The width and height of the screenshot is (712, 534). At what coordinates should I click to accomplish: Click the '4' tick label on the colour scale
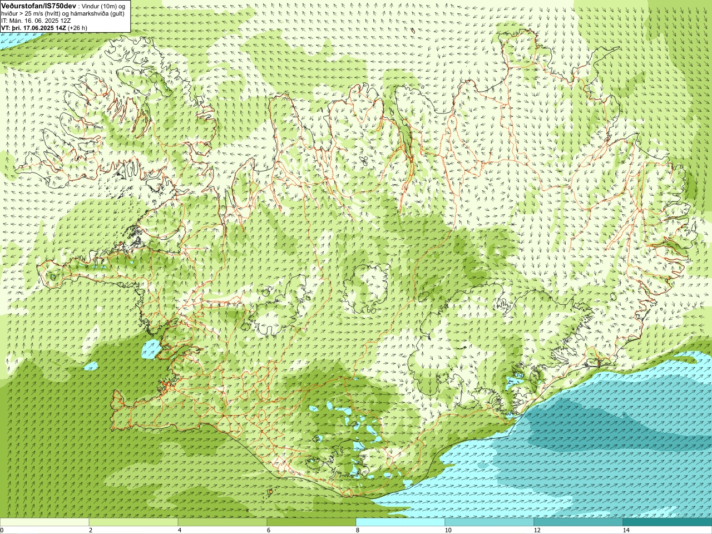tap(180, 530)
